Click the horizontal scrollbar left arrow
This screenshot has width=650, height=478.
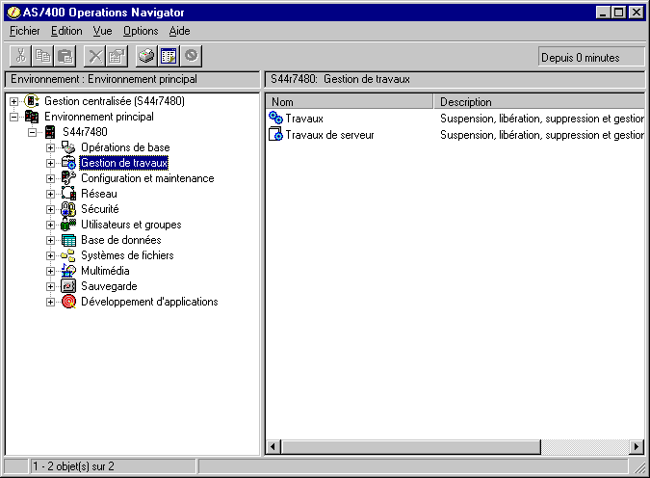273,447
